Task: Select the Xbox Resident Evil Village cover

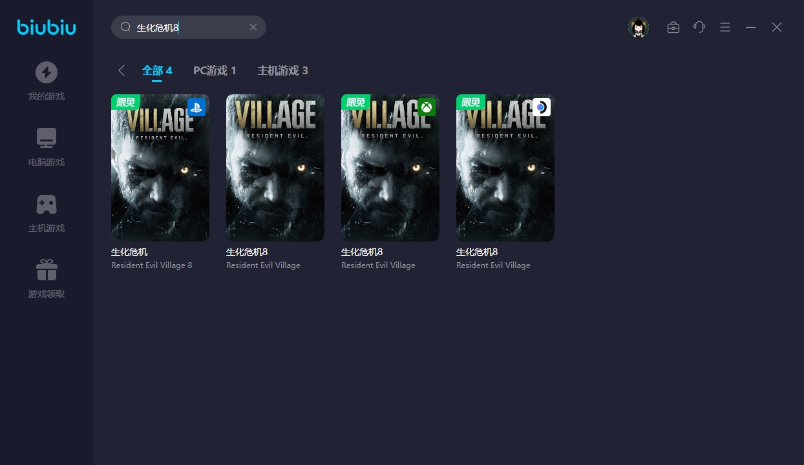Action: (390, 168)
